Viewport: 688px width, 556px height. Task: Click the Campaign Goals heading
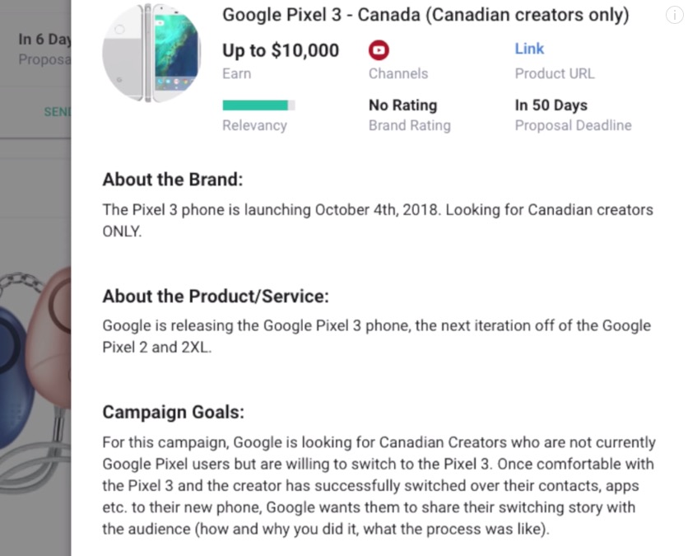pos(173,412)
